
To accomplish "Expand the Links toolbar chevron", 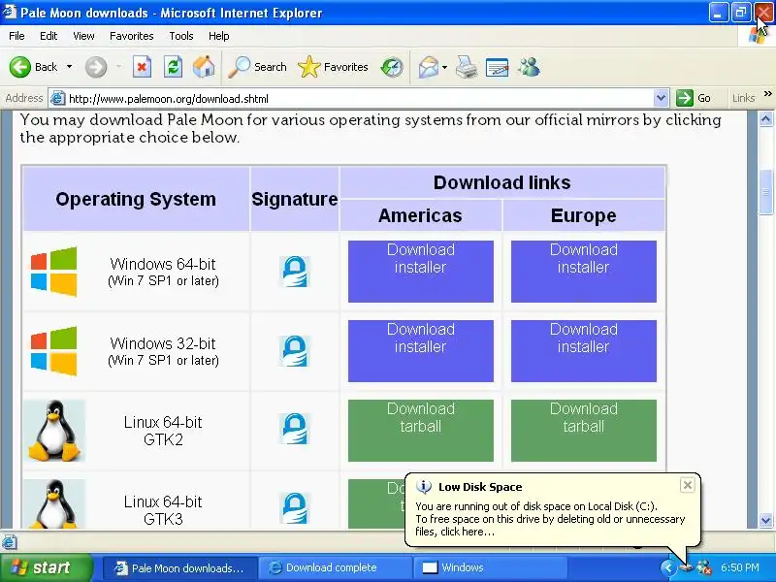I will point(767,94).
